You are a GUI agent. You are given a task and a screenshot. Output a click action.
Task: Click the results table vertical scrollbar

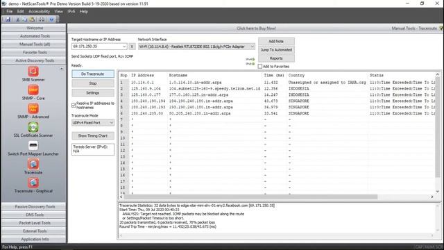tap(438, 128)
